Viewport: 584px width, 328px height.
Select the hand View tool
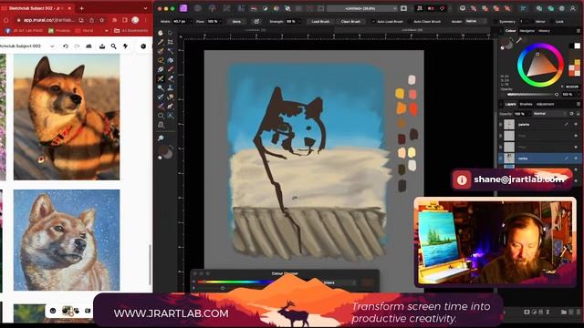click(x=161, y=33)
